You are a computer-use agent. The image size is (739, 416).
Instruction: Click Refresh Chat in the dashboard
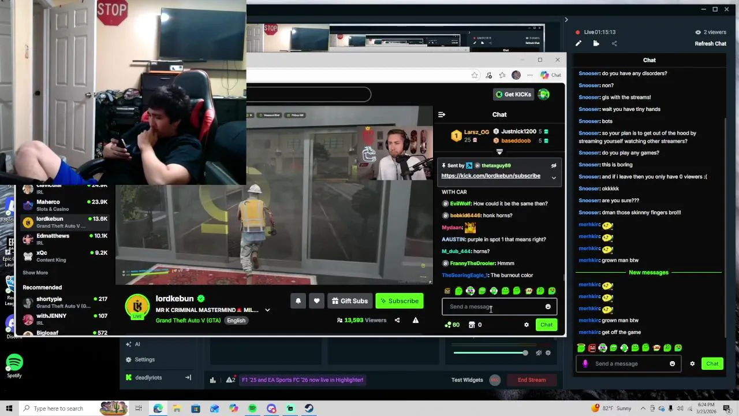click(x=710, y=44)
